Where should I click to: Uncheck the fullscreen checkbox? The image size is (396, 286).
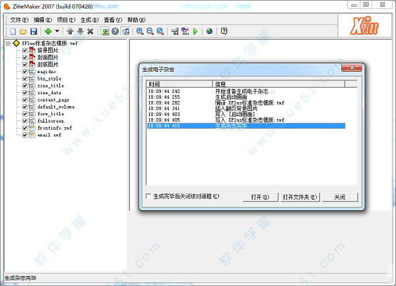[25, 121]
